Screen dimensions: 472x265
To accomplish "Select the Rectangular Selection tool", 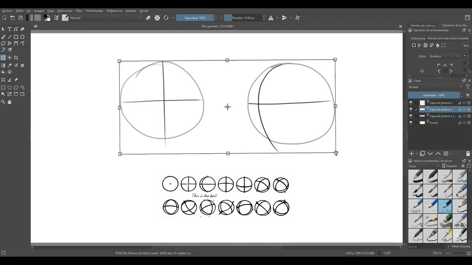I will click(3, 88).
